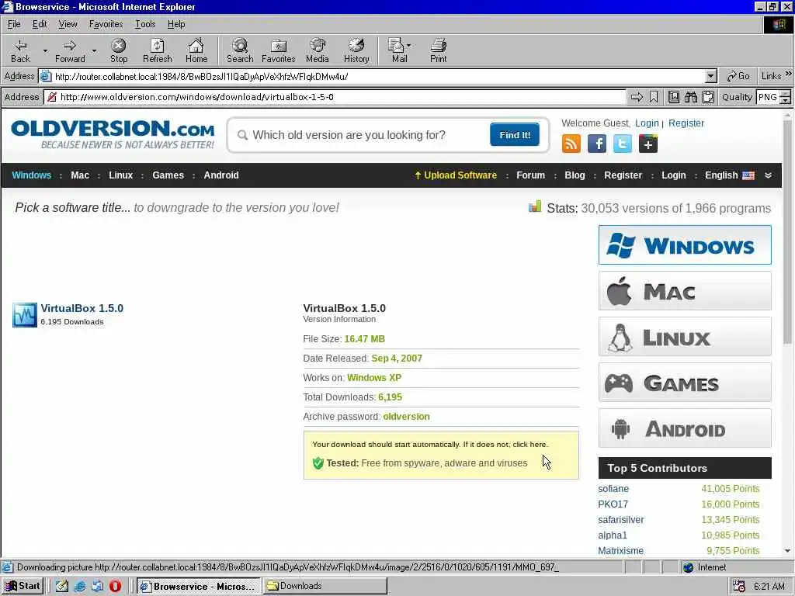Go to the Home page

(x=196, y=50)
